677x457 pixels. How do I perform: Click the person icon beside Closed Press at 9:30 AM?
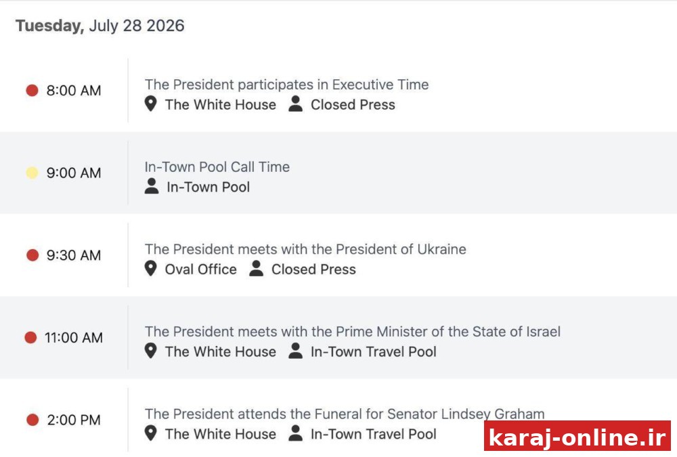click(x=256, y=269)
